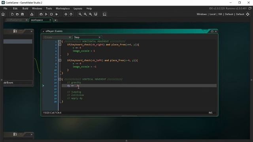Place cursor on '// apply dy' comment
253x142 pixels.
coord(75,98)
